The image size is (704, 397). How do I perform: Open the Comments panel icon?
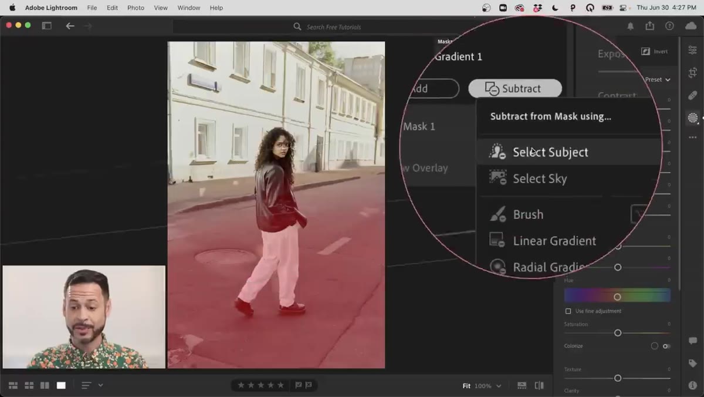[693, 341]
